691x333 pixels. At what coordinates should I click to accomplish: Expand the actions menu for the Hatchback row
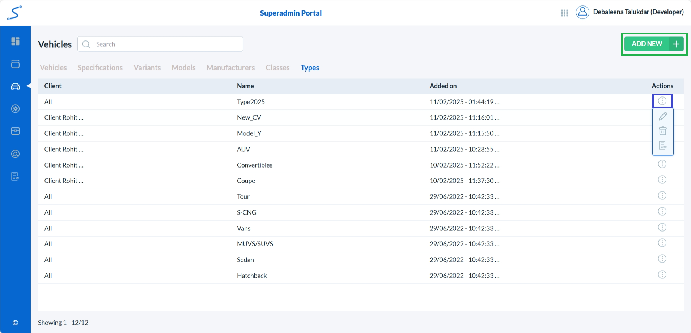tap(662, 275)
